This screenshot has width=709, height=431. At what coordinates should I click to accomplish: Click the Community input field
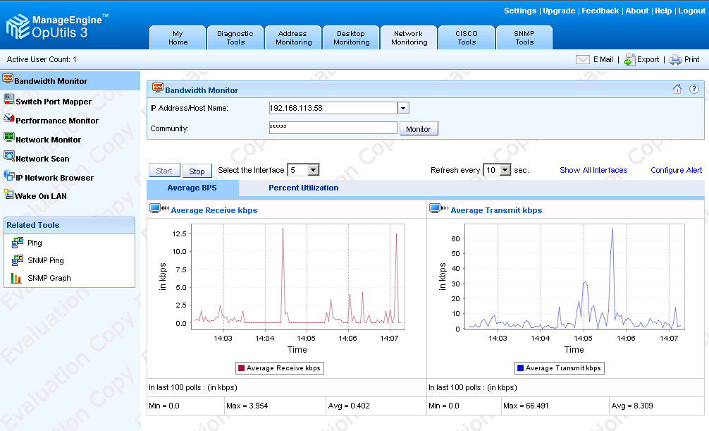333,128
